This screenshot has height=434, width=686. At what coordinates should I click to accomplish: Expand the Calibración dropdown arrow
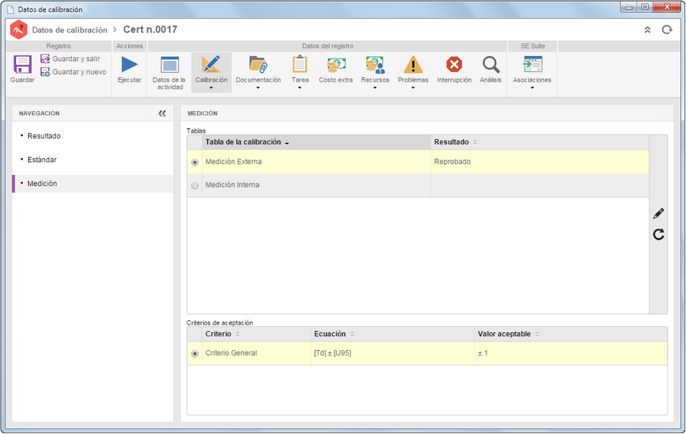(x=211, y=88)
